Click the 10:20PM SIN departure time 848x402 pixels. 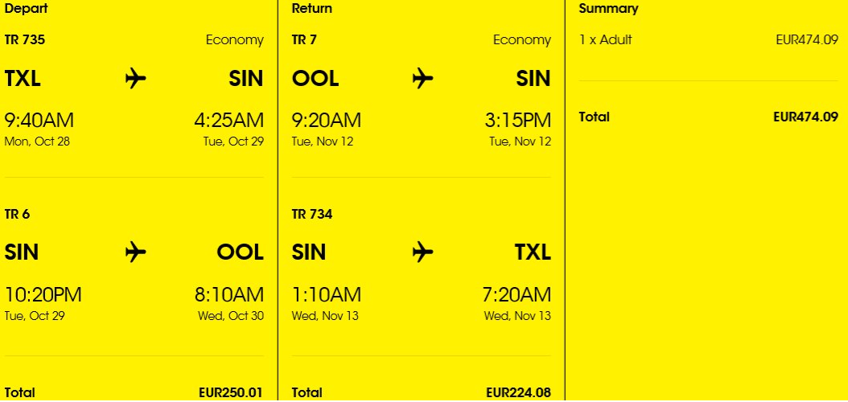pos(43,295)
